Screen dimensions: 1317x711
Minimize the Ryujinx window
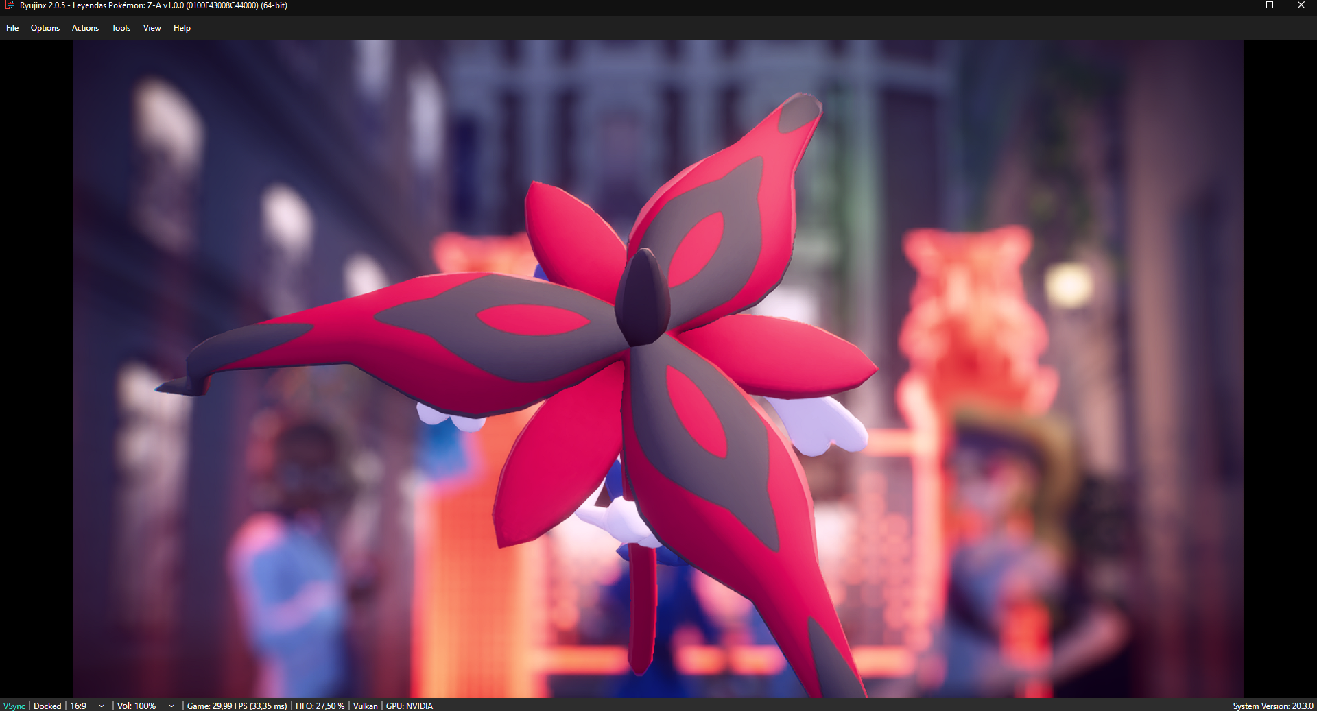point(1239,5)
